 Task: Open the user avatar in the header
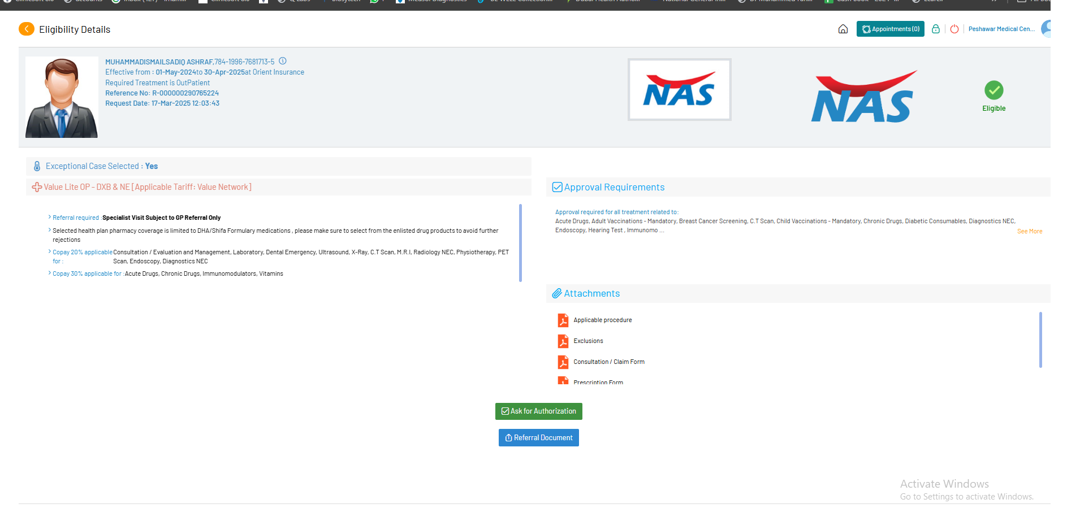1046,29
